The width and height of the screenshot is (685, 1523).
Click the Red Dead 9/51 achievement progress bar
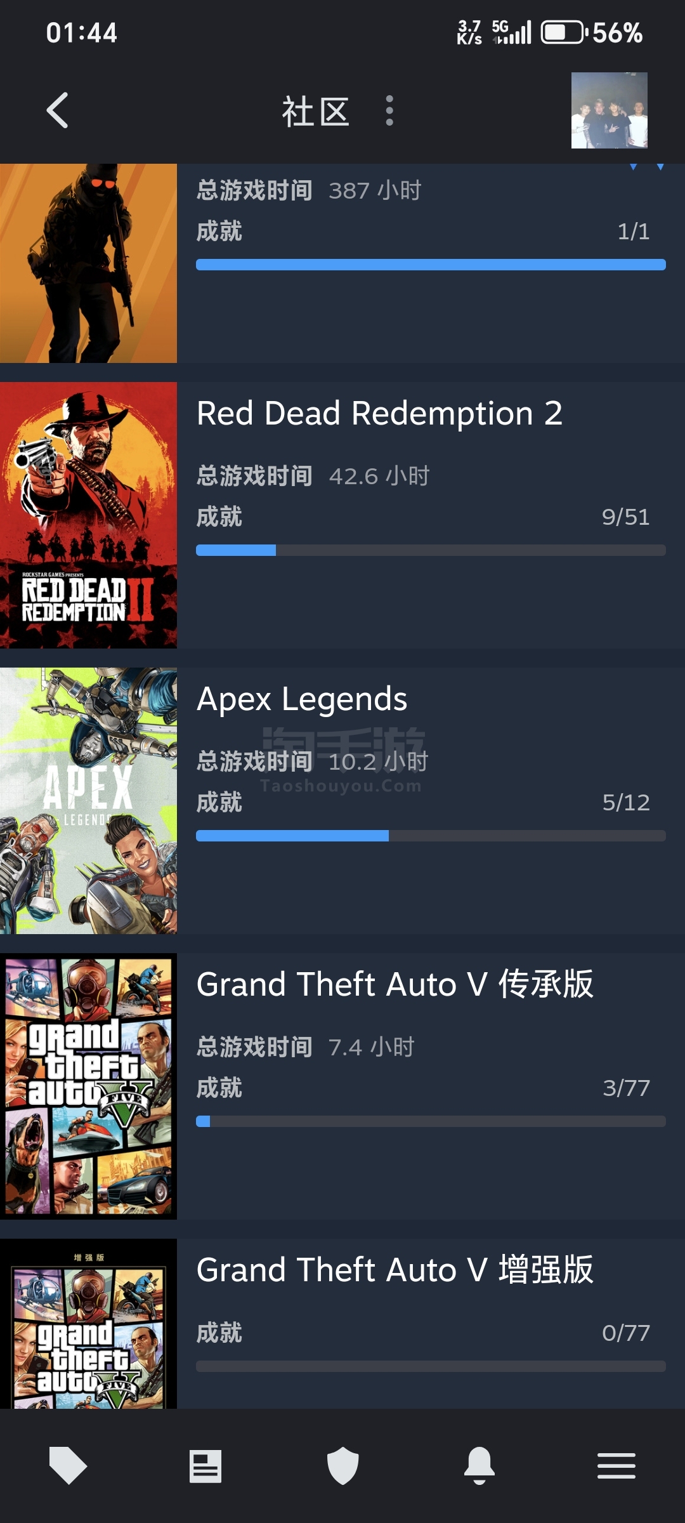tap(431, 550)
